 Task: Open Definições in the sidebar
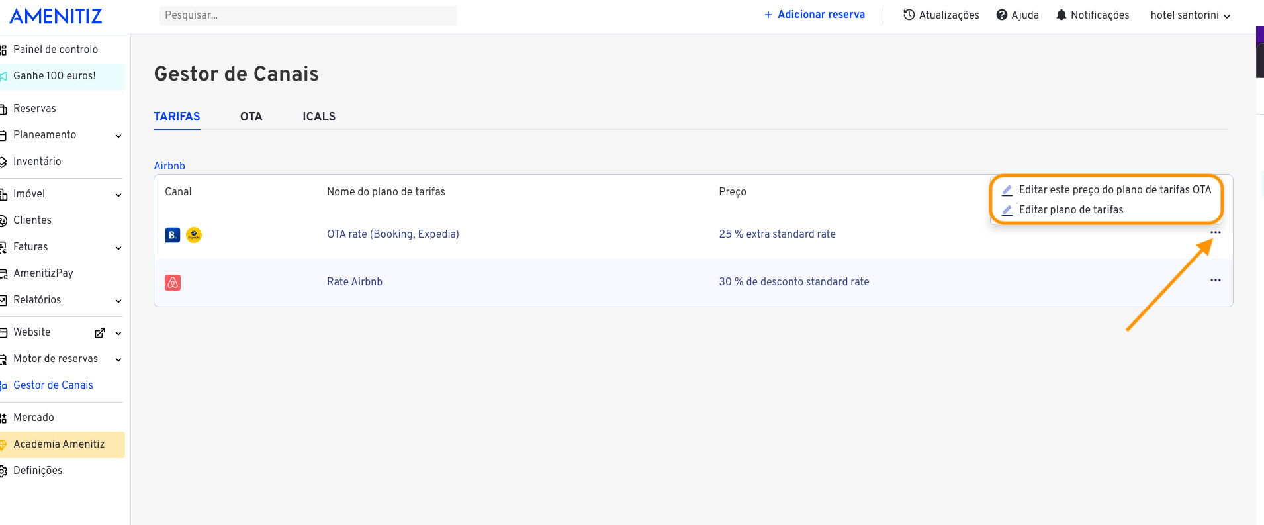(38, 471)
